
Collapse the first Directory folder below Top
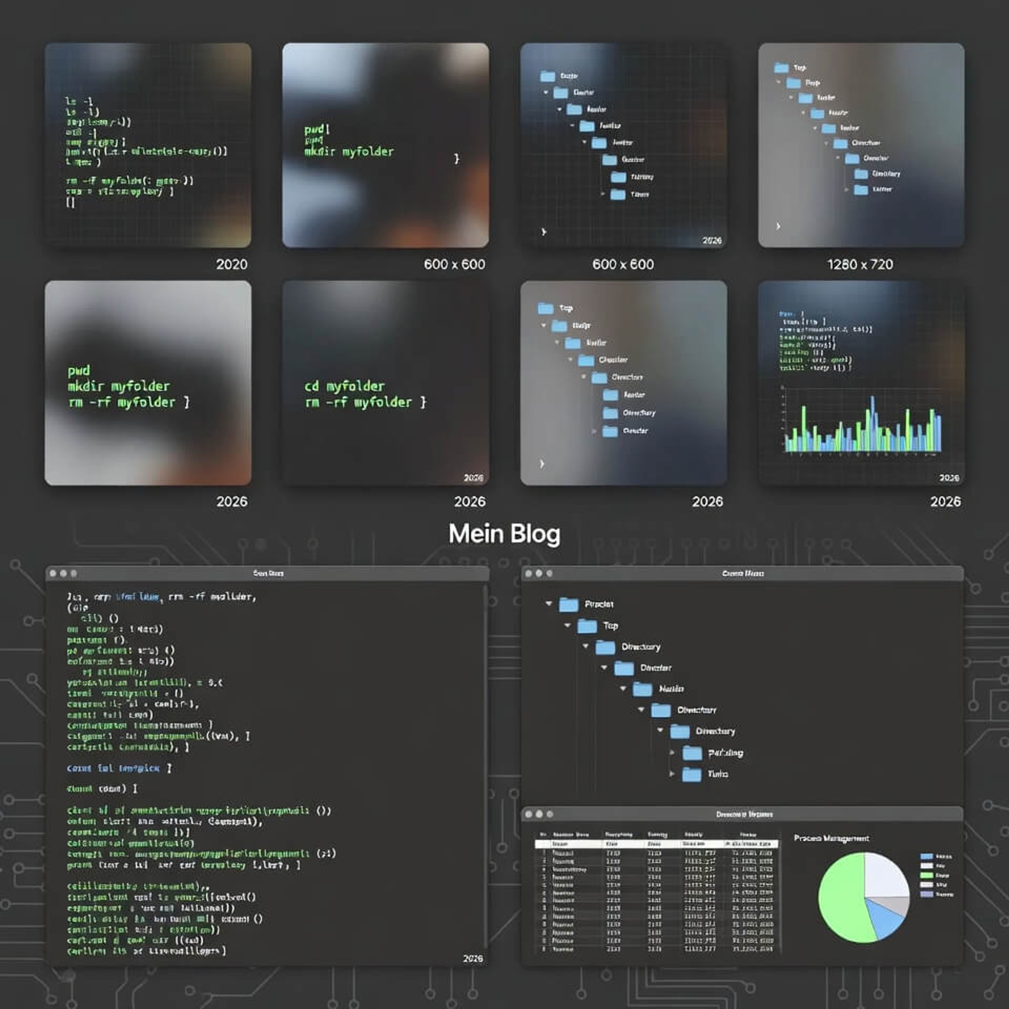585,647
